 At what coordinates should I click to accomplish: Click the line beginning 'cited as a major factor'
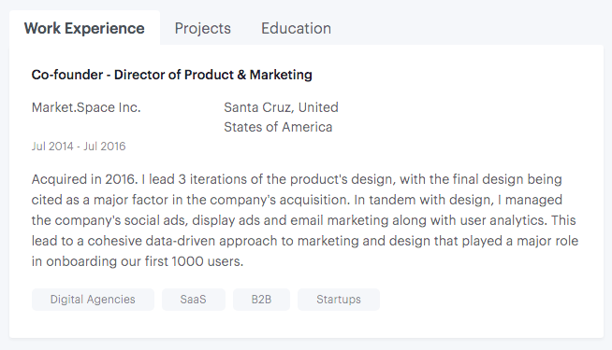point(297,200)
